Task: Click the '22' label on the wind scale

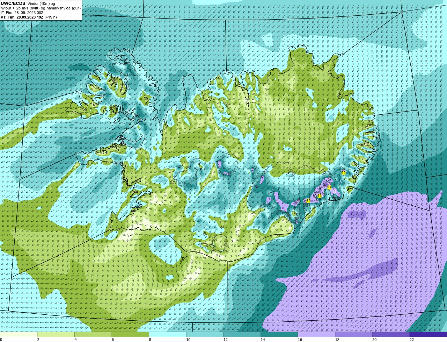Action: (x=412, y=340)
